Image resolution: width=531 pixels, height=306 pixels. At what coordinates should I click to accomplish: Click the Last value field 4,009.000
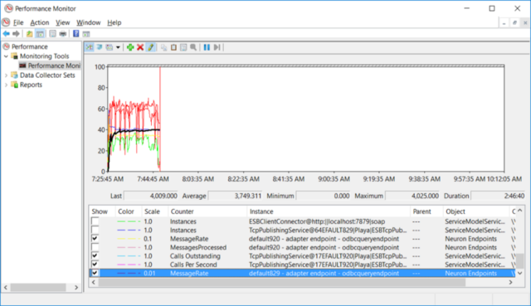151,196
